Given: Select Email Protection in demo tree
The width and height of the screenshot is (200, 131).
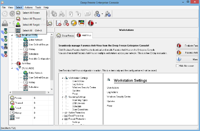Looking at the screenshot, I should [x=76, y=116].
